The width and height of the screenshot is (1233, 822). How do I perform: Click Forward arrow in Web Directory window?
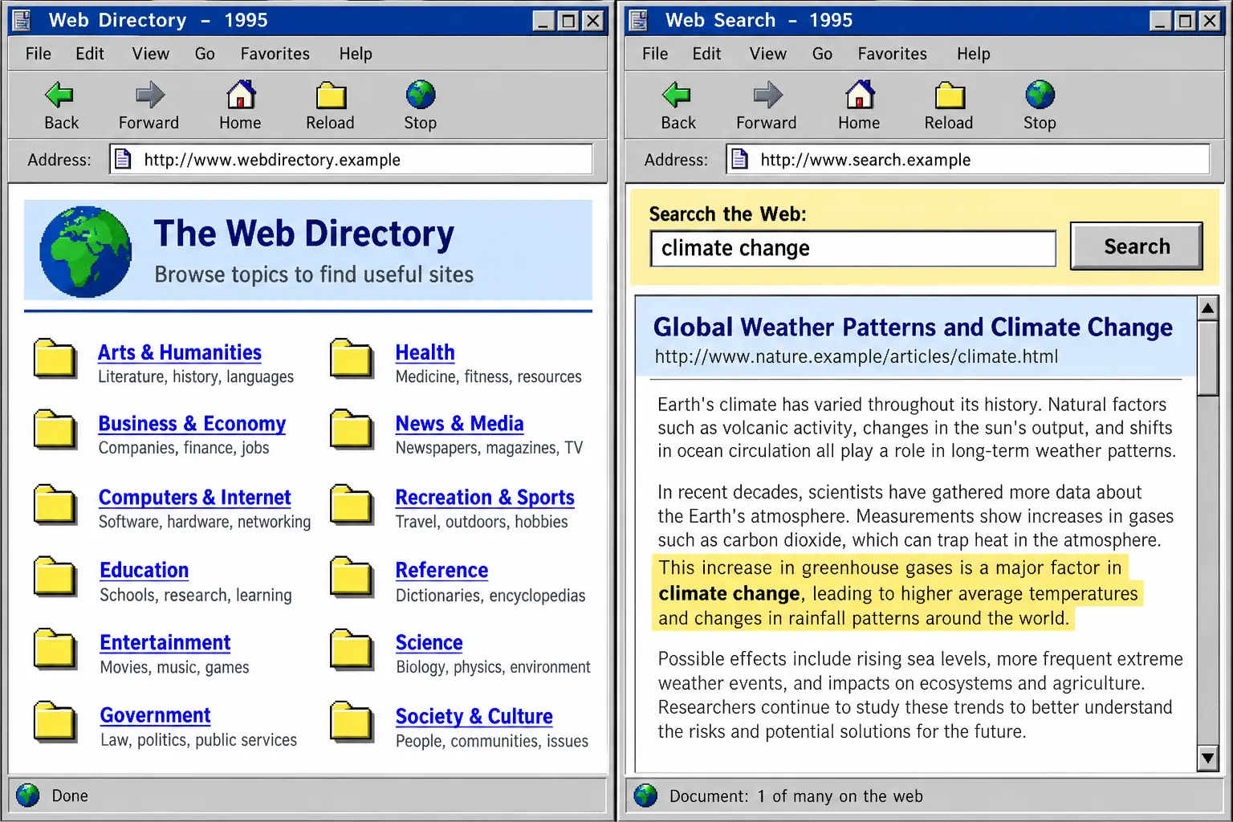tap(149, 96)
